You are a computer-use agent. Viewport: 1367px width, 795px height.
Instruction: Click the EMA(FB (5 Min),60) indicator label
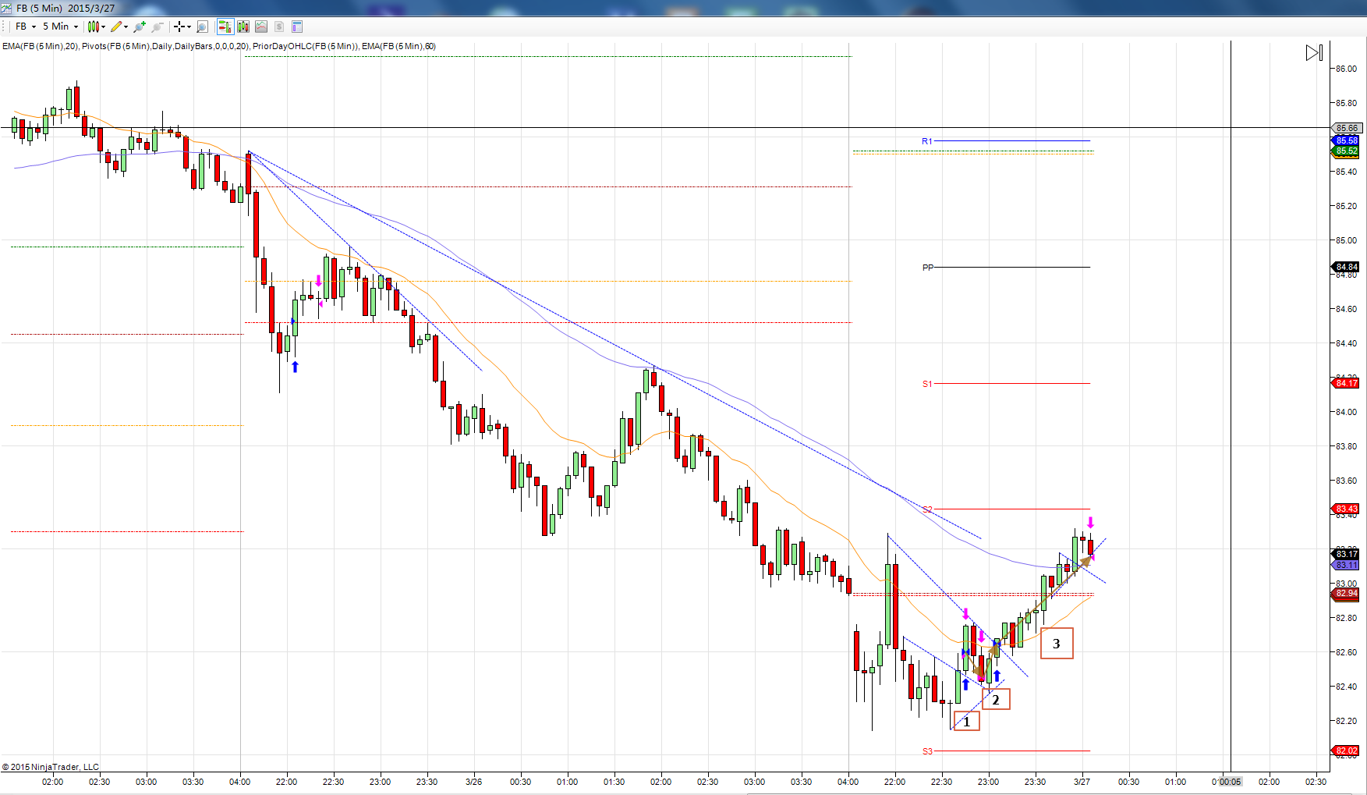tap(398, 46)
